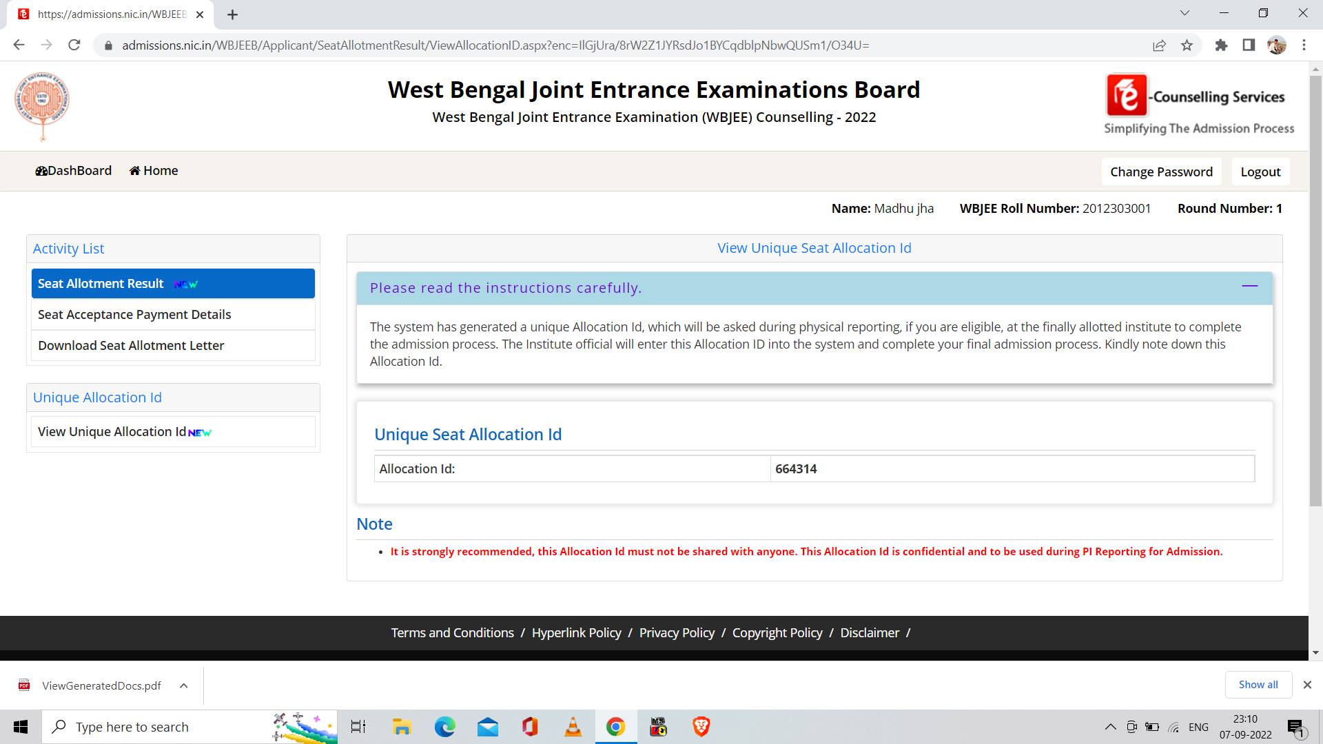
Task: Open the Copyright Policy link
Action: [x=777, y=633]
